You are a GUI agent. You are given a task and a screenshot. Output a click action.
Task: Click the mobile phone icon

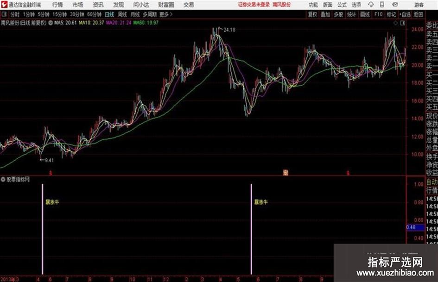(x=382, y=5)
